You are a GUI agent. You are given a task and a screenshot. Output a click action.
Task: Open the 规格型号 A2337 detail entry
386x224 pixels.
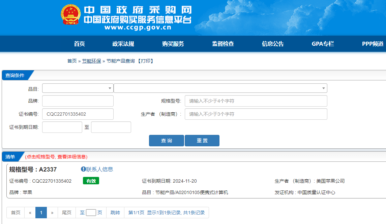coord(33,170)
